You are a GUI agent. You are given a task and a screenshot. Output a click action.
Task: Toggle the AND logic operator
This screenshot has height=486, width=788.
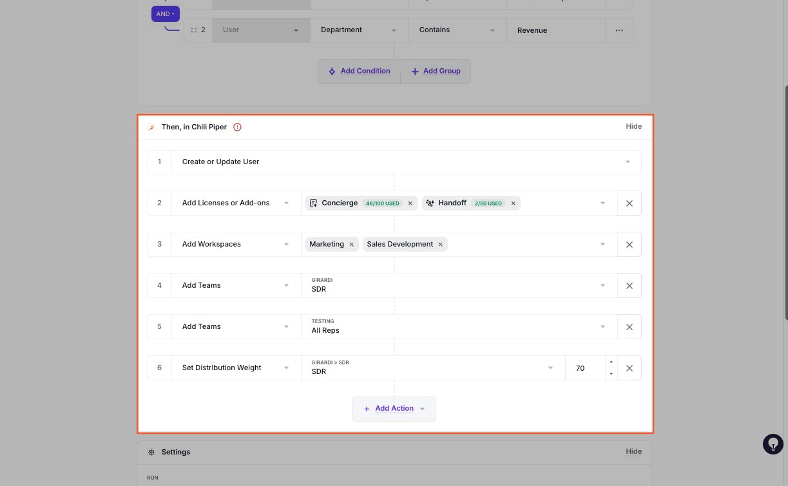[166, 14]
